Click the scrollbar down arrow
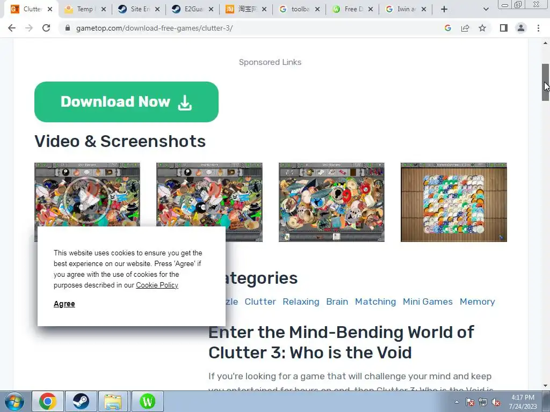 point(546,386)
